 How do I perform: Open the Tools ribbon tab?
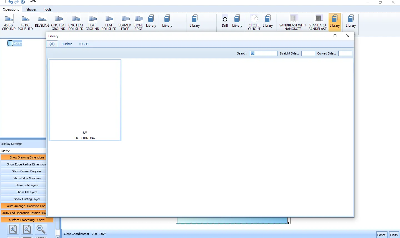click(x=47, y=9)
